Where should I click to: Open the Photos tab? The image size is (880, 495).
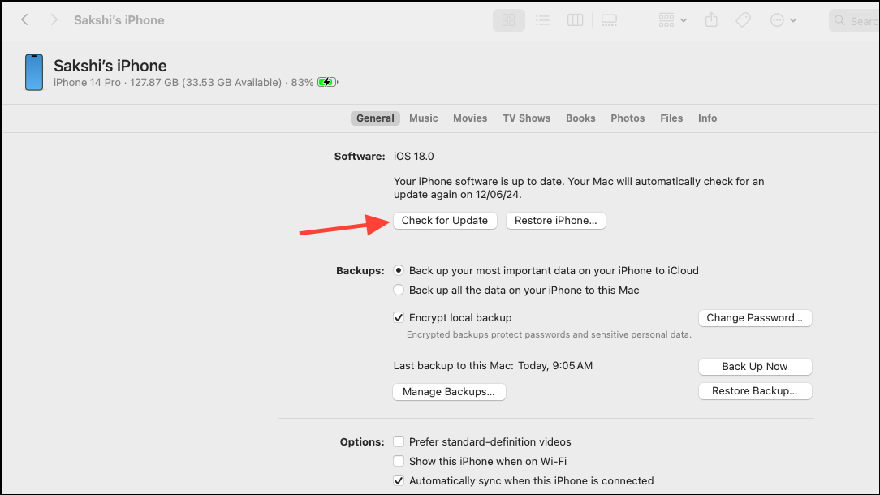(628, 118)
